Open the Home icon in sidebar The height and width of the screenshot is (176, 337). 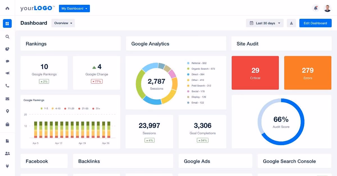point(7,8)
